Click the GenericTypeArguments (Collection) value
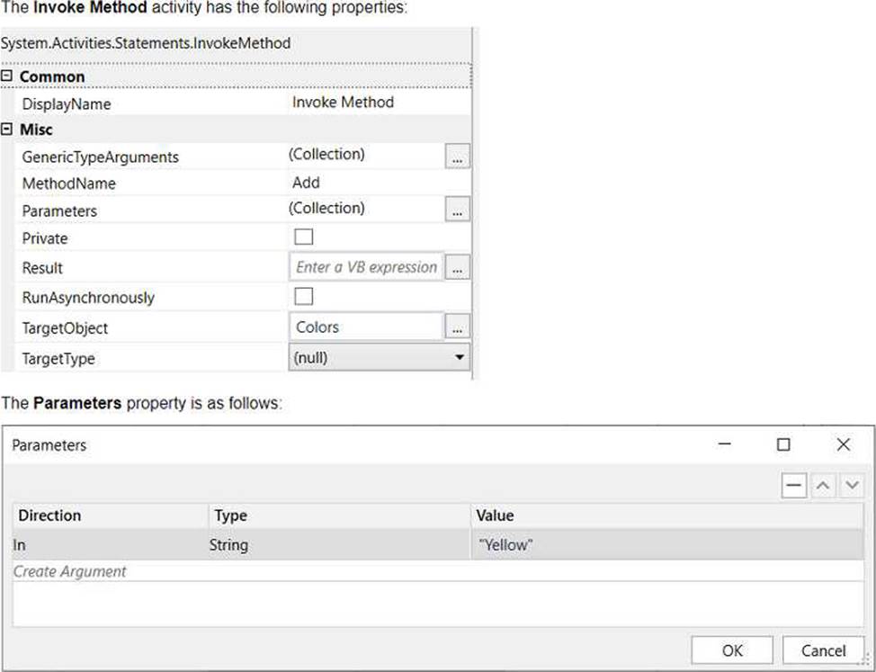The image size is (876, 672). (326, 154)
